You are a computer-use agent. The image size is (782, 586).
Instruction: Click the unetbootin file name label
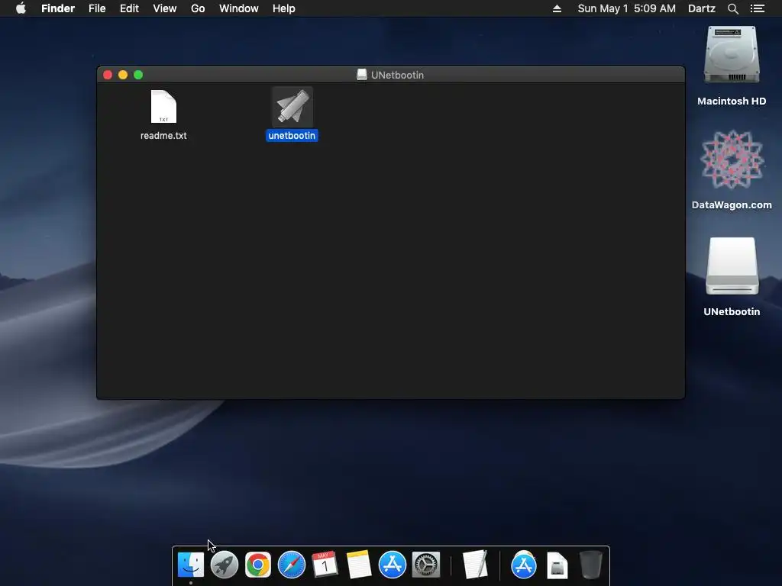pos(292,136)
